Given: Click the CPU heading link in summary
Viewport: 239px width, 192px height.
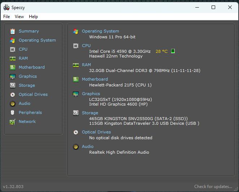Looking at the screenshot, I should pos(86,46).
